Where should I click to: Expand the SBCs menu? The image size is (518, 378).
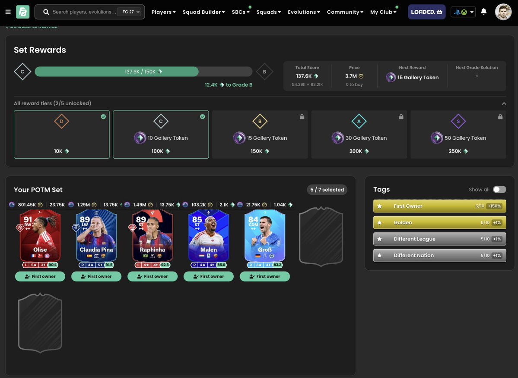[241, 12]
